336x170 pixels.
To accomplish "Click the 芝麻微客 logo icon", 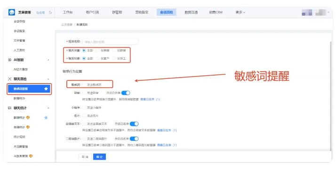I will [x=12, y=12].
